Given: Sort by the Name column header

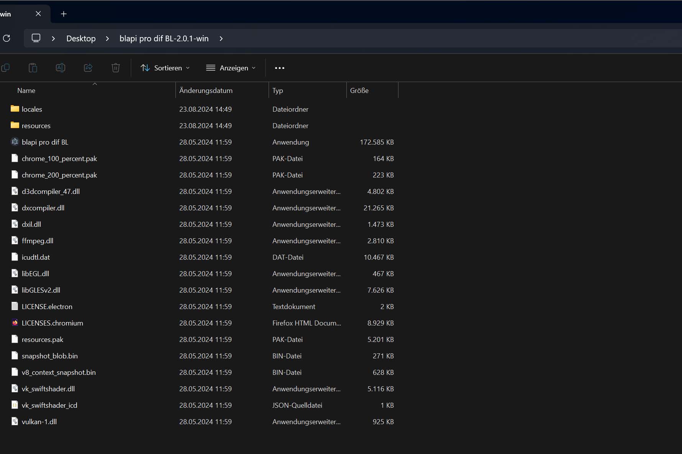Looking at the screenshot, I should click(26, 91).
